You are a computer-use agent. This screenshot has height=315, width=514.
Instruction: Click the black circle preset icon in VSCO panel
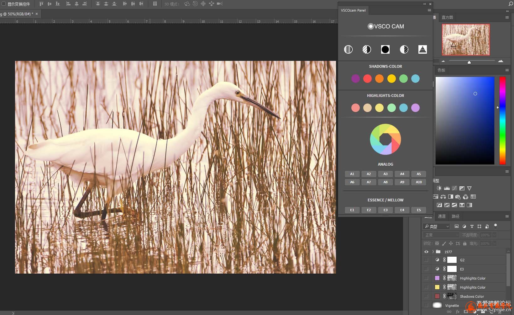point(385,50)
